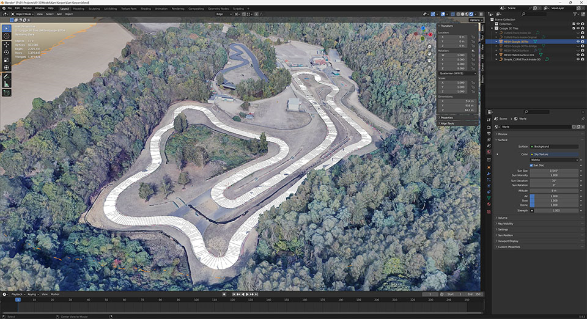Open the Output properties tab icon
The image size is (587, 319).
click(489, 133)
